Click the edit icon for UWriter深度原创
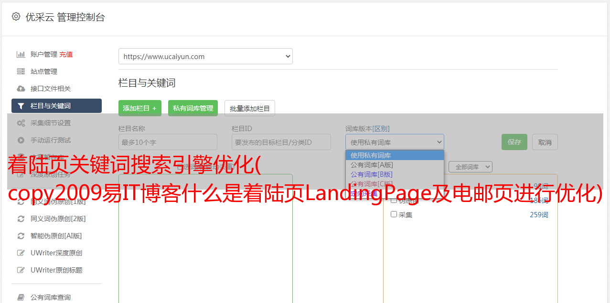The image size is (610, 303). coord(21,253)
